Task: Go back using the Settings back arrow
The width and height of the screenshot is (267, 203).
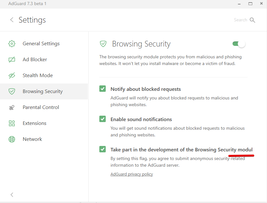Action: coord(12,20)
